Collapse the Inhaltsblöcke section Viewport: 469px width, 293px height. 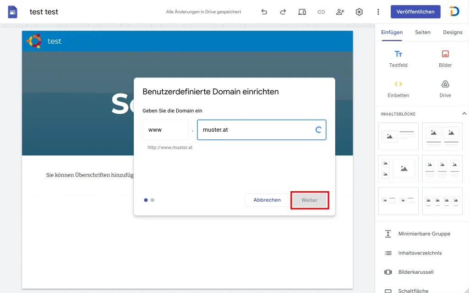(464, 114)
